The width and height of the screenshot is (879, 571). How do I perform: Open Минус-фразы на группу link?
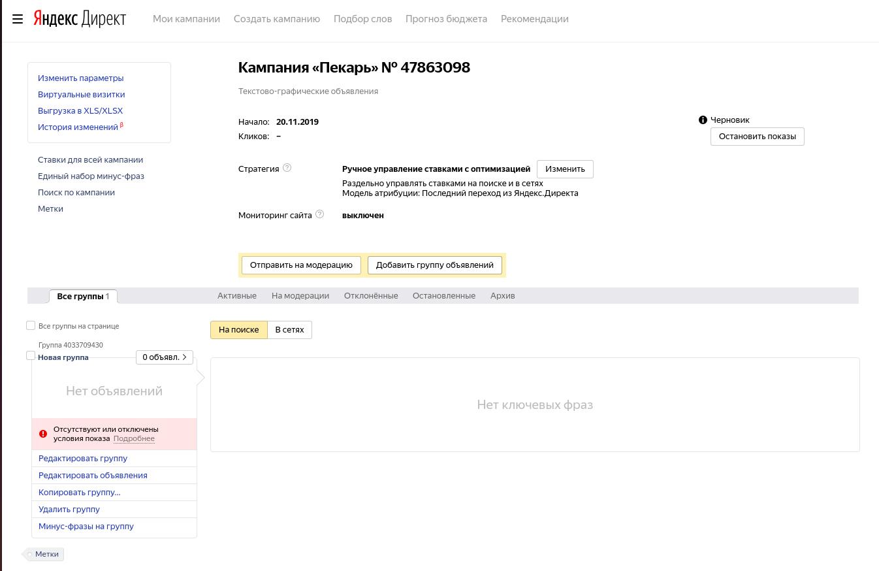tap(86, 527)
